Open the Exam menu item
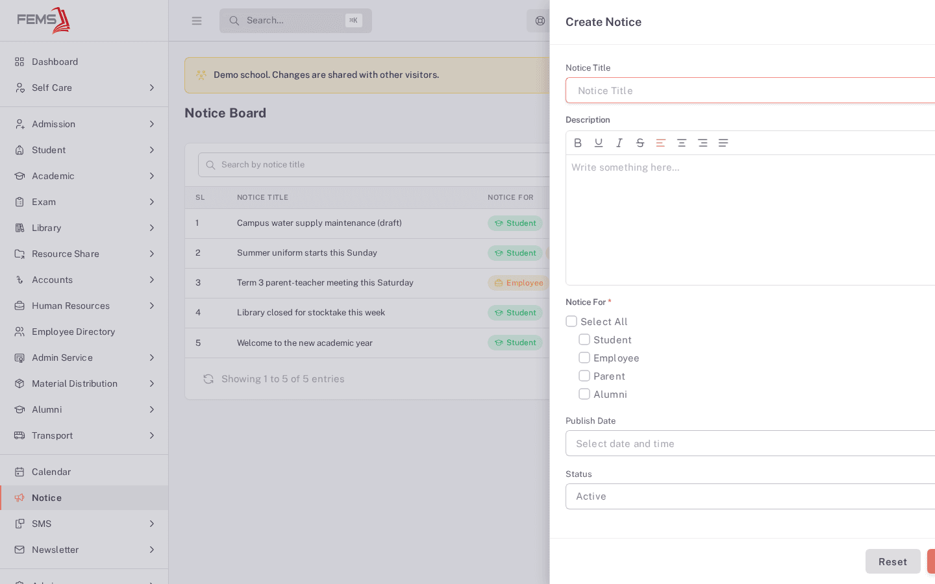This screenshot has height=584, width=935. coord(84,202)
